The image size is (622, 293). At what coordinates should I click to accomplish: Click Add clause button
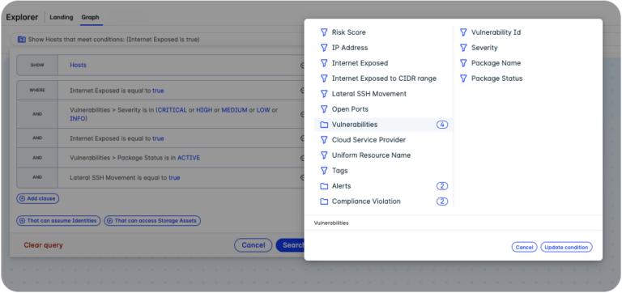[x=38, y=198]
